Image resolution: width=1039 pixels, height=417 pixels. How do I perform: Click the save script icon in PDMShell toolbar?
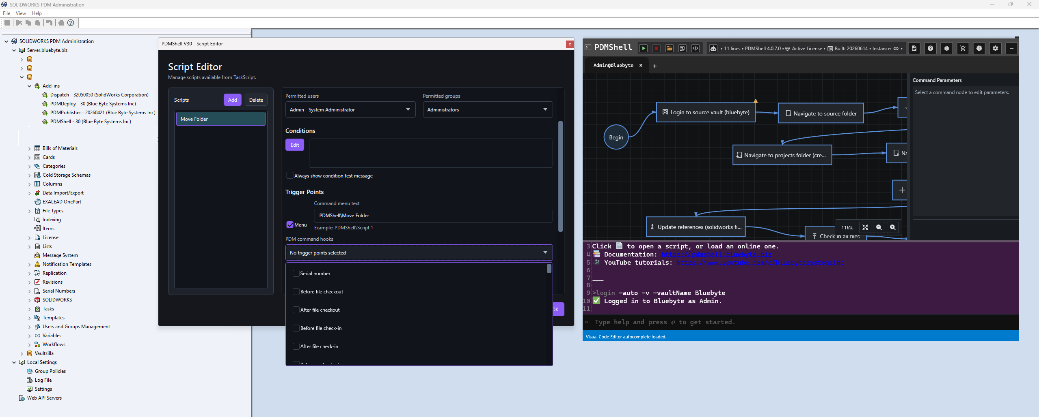pyautogui.click(x=683, y=48)
